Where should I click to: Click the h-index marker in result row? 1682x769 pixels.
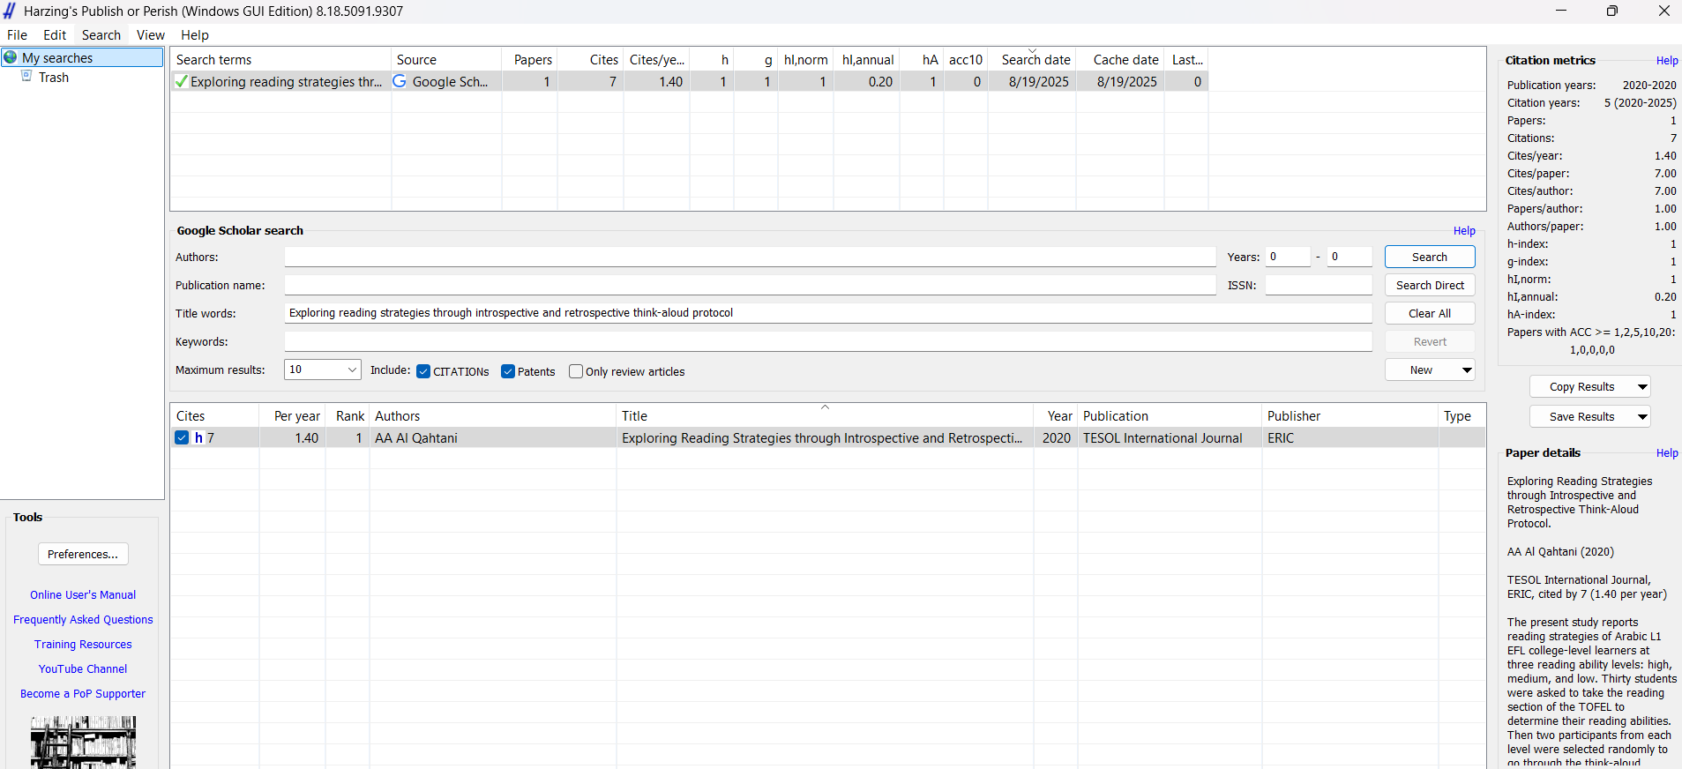199,437
